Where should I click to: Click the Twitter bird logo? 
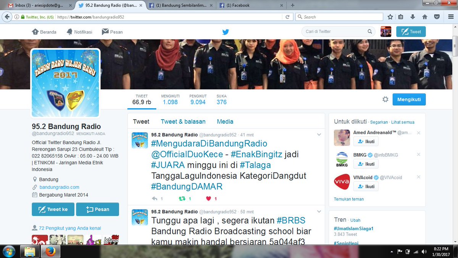click(x=226, y=32)
